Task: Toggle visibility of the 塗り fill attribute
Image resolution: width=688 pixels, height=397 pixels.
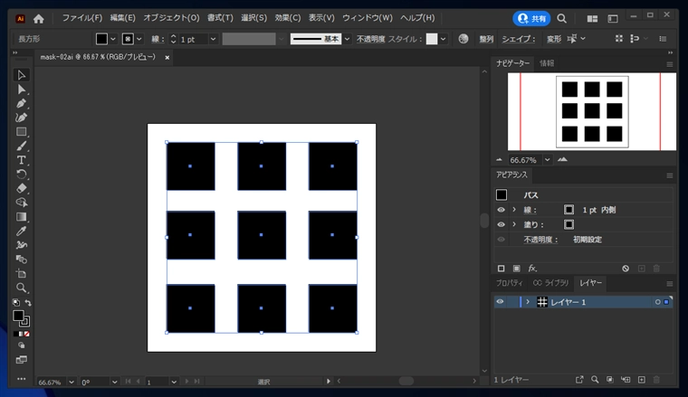Action: (x=501, y=224)
